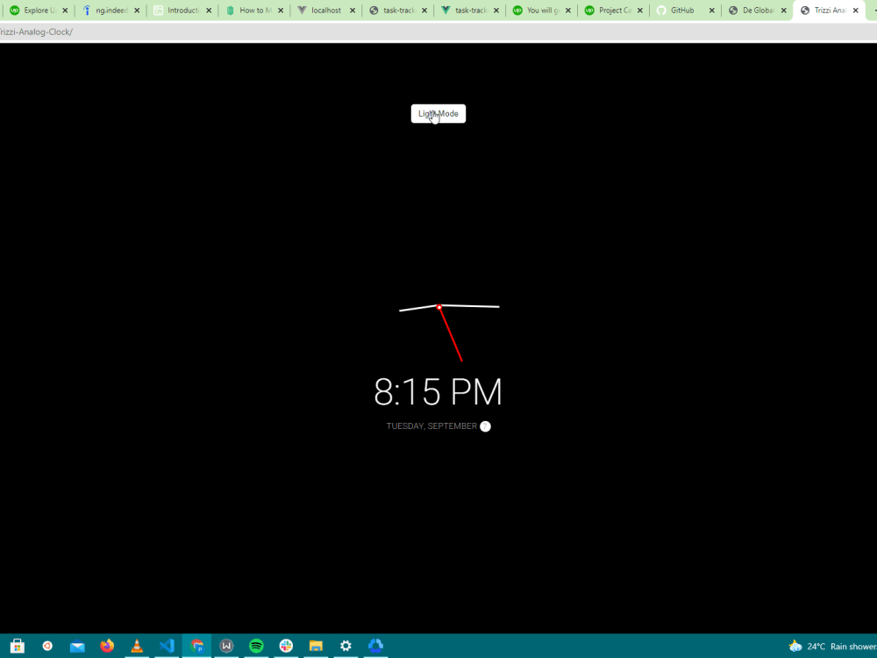Open the Ubuntu app in taskbar

coord(47,646)
